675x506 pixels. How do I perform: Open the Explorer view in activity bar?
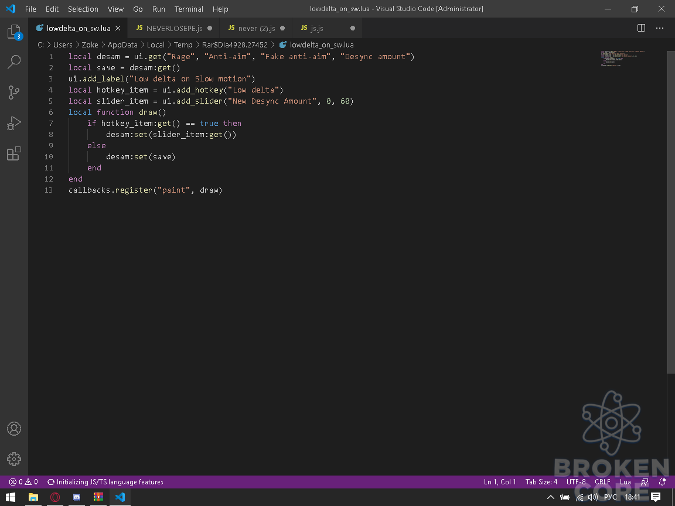point(14,32)
